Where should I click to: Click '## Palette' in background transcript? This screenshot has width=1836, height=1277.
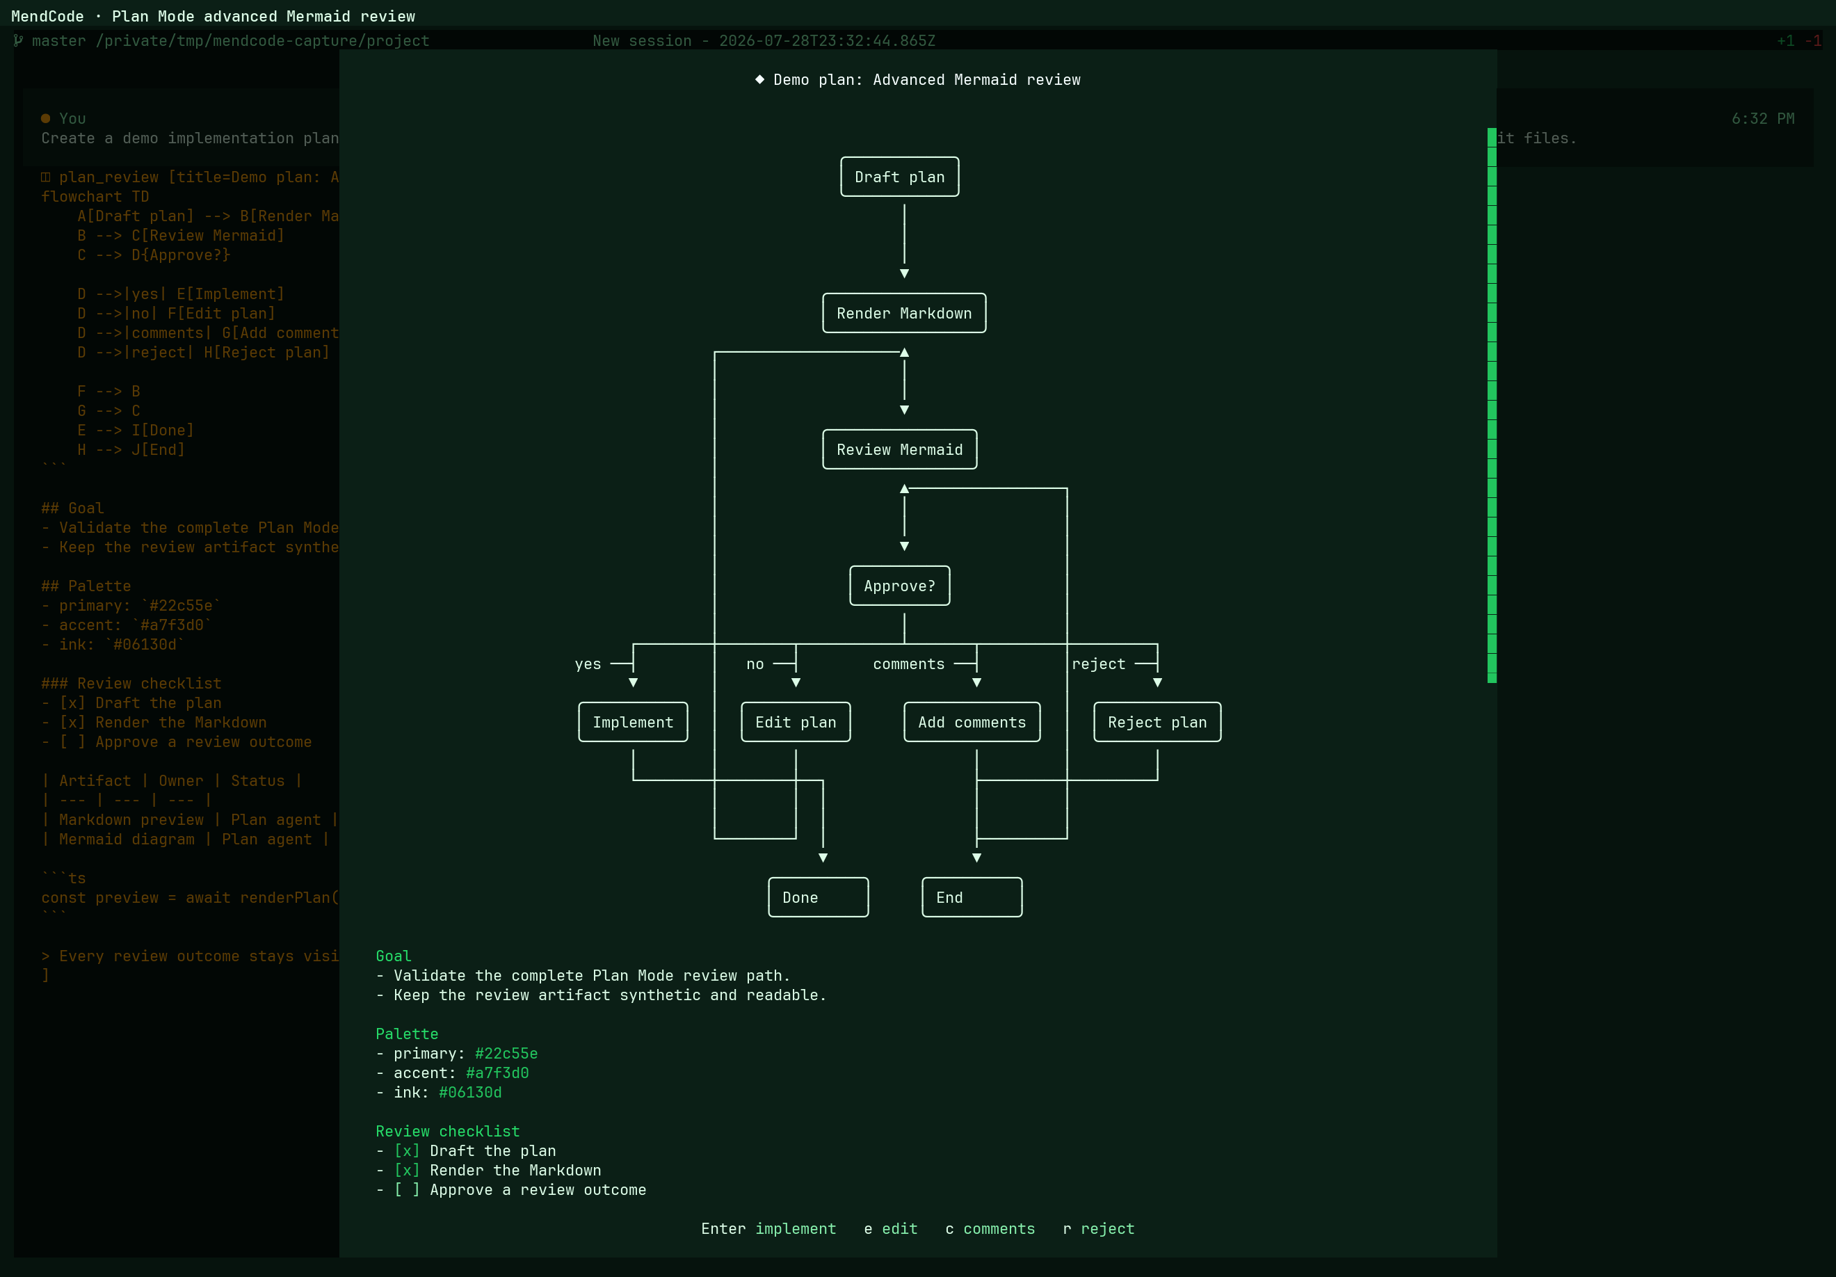pos(86,586)
